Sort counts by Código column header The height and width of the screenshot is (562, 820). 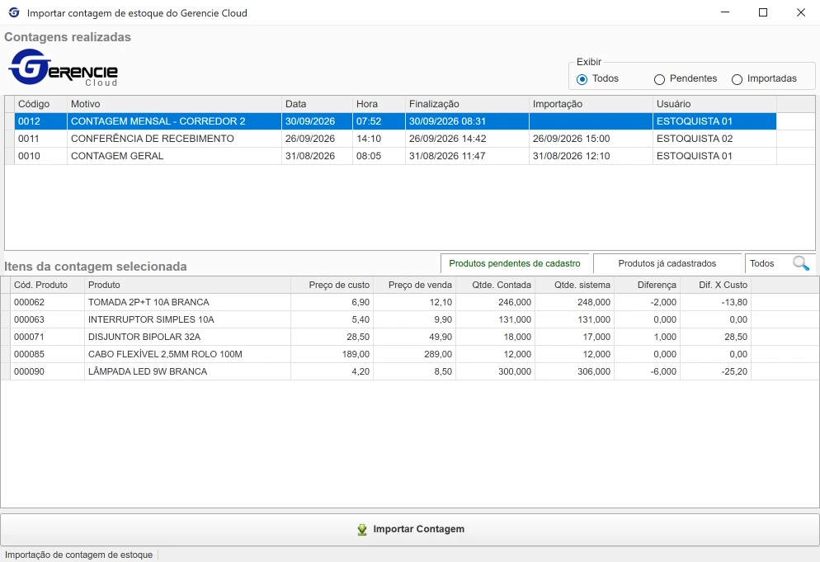[x=40, y=104]
